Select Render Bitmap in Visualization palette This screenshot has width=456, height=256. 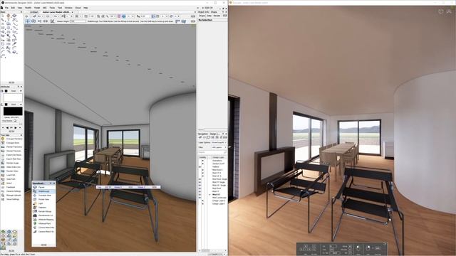pos(43,212)
